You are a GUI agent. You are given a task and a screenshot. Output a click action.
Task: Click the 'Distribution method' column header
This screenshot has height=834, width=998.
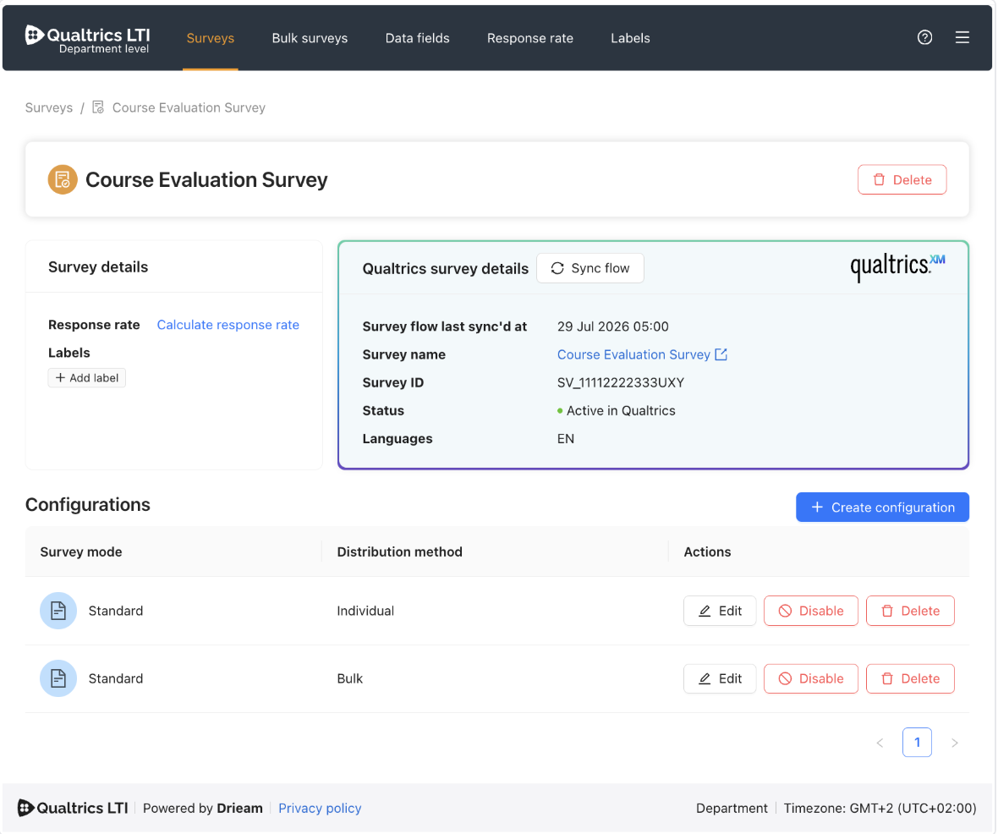click(x=399, y=552)
